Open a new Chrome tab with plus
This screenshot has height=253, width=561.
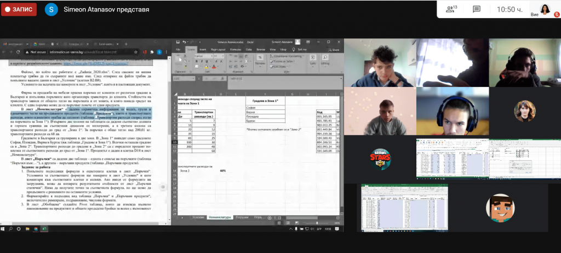point(127,44)
